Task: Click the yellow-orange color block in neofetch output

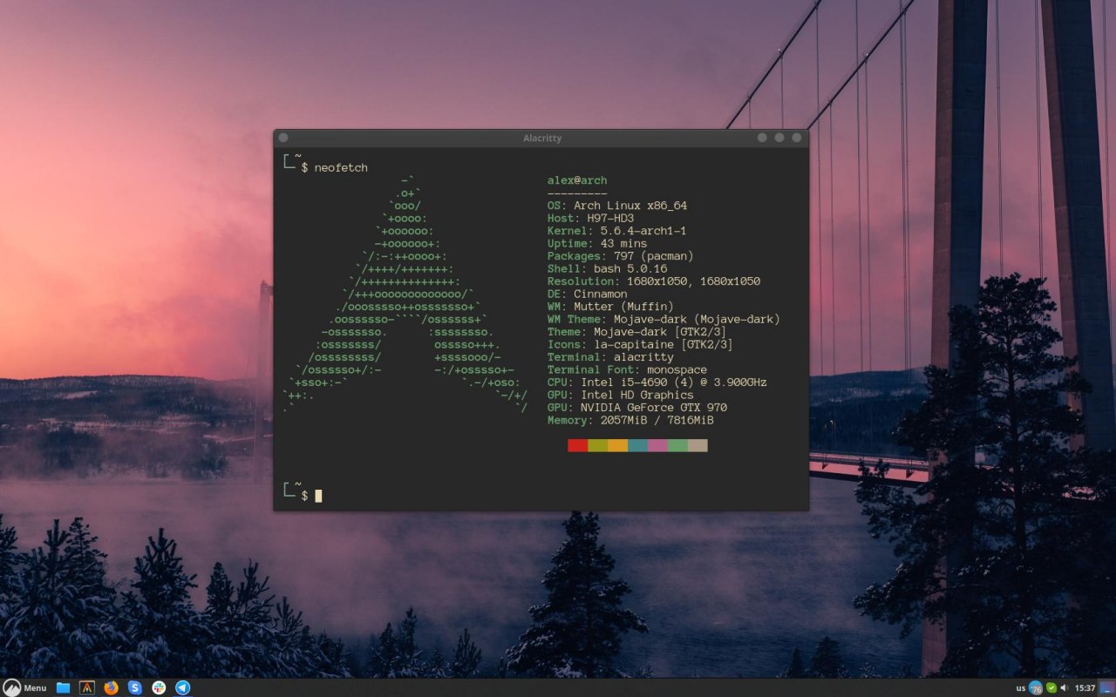Action: (617, 445)
